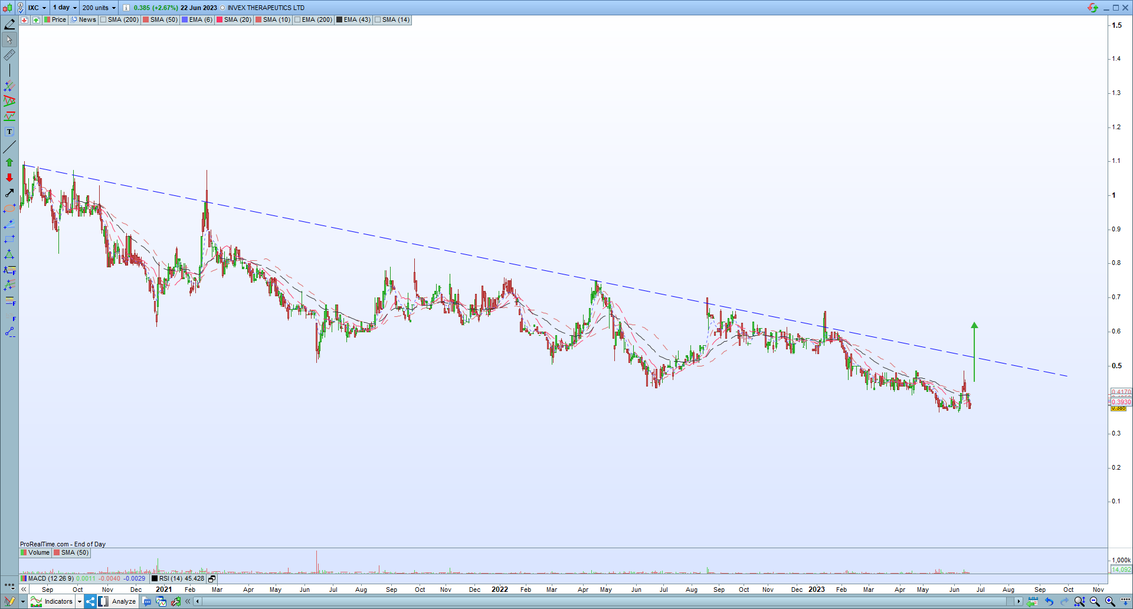Open the chart comments speech-bubble icon
The height and width of the screenshot is (609, 1133).
point(147,601)
